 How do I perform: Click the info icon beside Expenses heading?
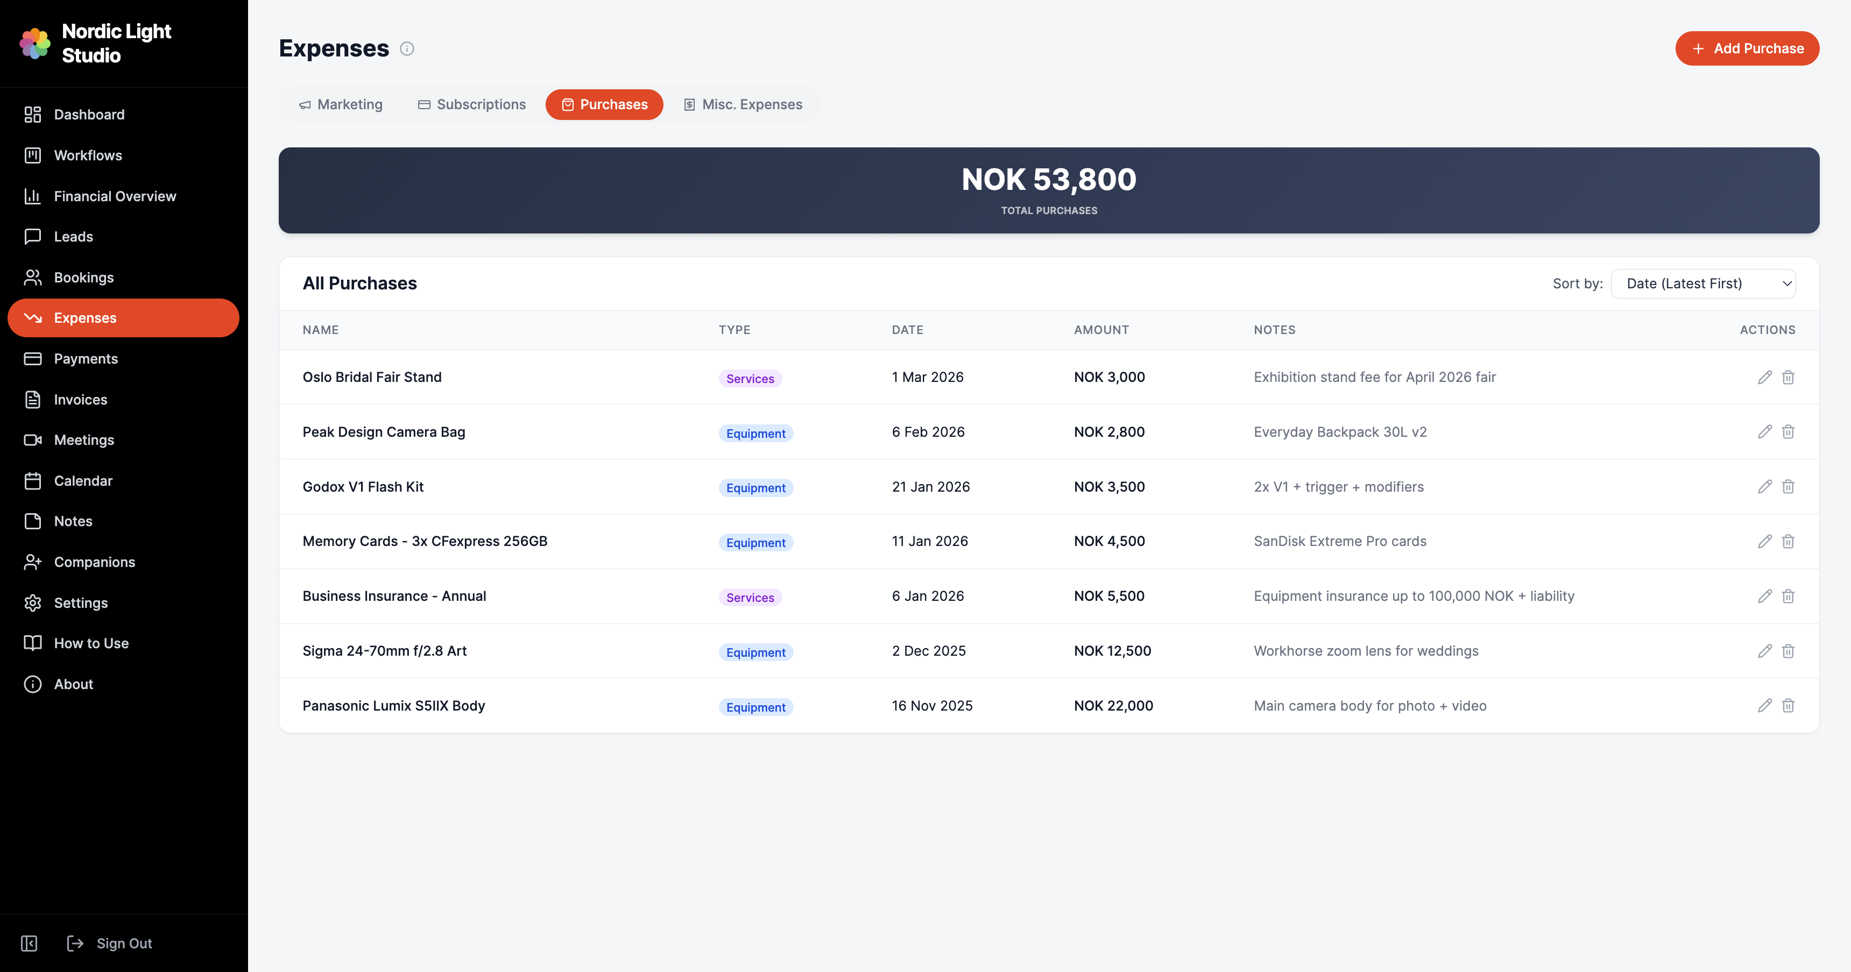tap(407, 49)
